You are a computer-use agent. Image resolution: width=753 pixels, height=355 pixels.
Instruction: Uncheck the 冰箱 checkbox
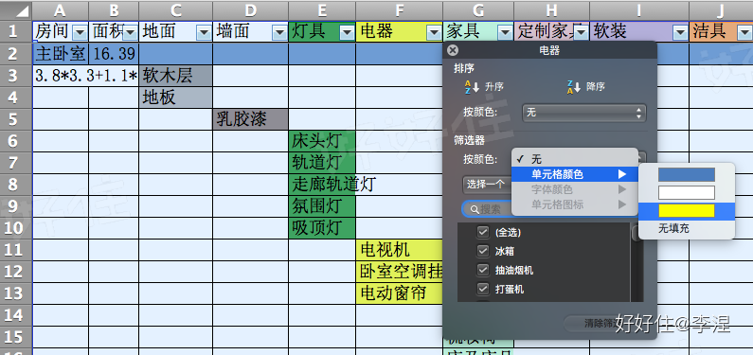pyautogui.click(x=483, y=251)
